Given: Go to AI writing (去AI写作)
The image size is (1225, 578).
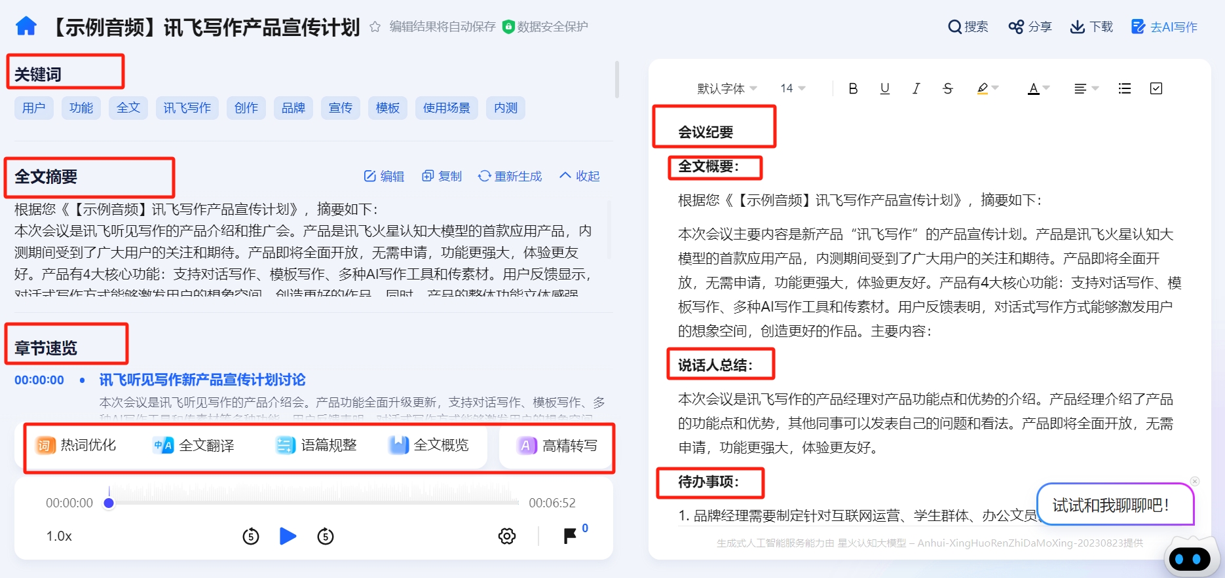Looking at the screenshot, I should [1164, 27].
